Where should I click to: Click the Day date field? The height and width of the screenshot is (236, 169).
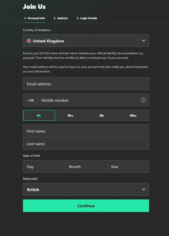click(44, 166)
